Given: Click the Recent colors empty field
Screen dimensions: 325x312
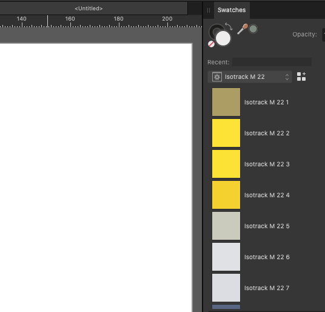Looking at the screenshot, I should coord(272,62).
